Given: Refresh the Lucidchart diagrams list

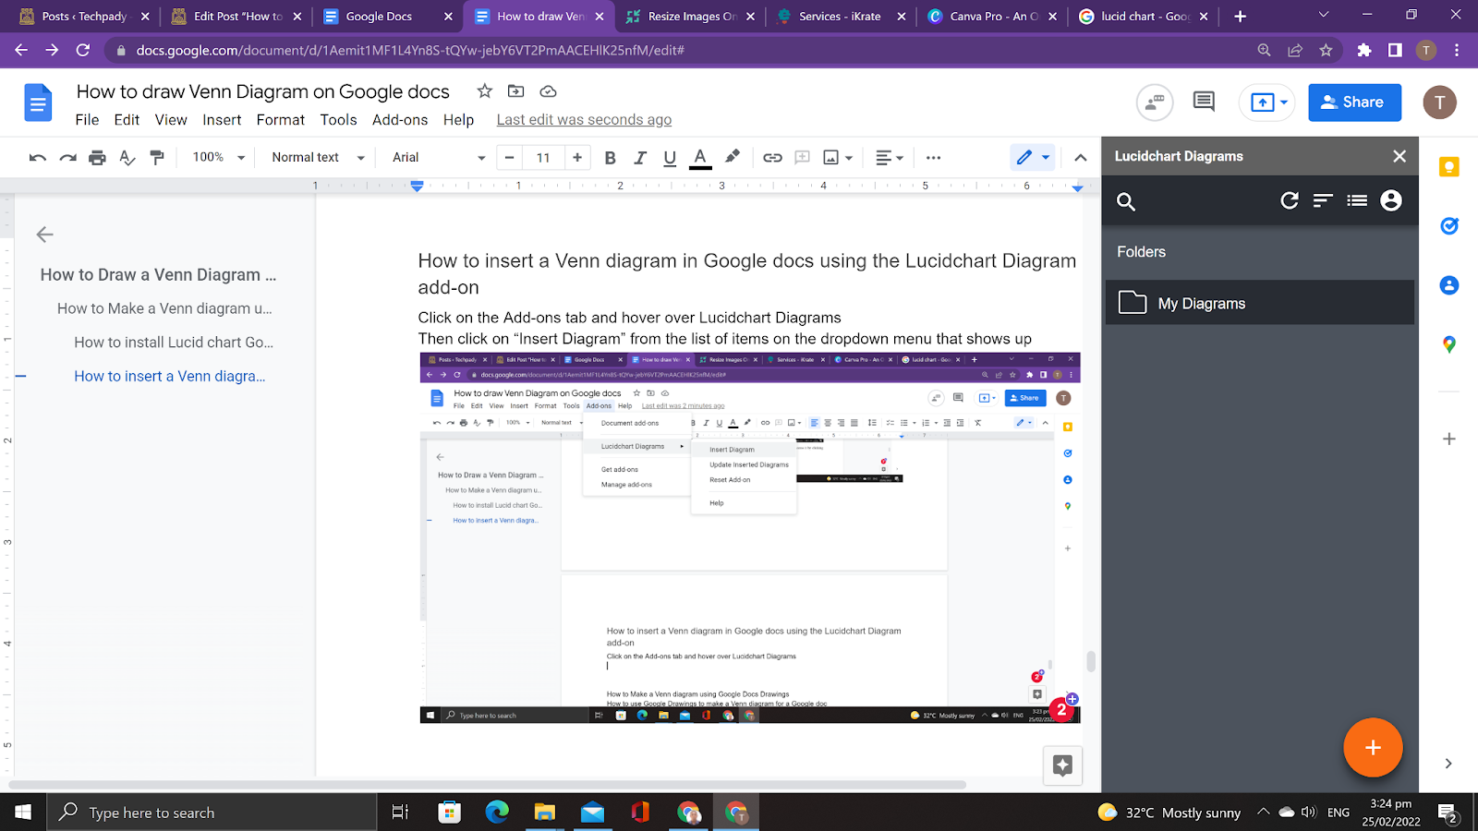Looking at the screenshot, I should (x=1290, y=200).
